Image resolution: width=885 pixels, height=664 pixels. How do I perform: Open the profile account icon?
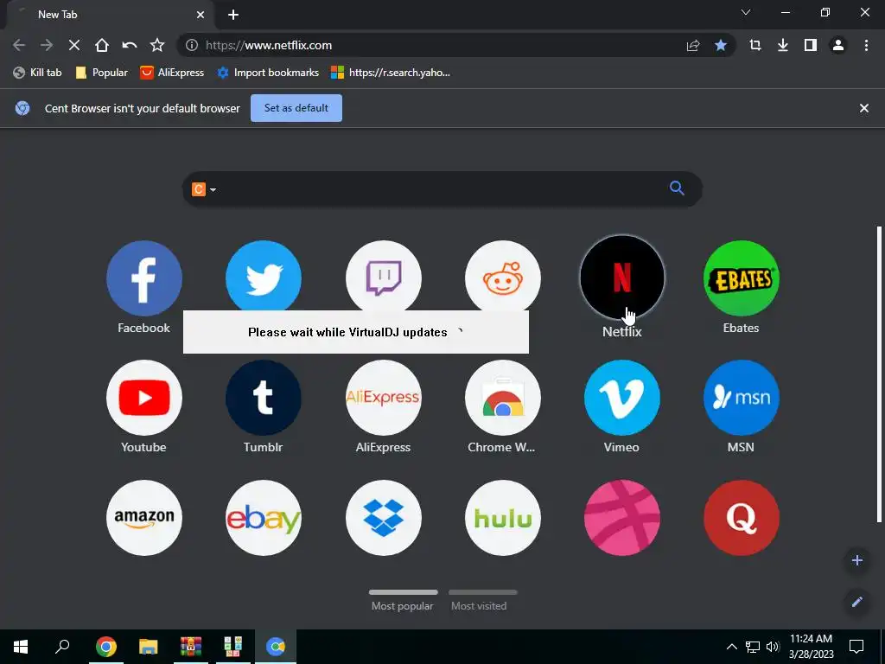838,45
